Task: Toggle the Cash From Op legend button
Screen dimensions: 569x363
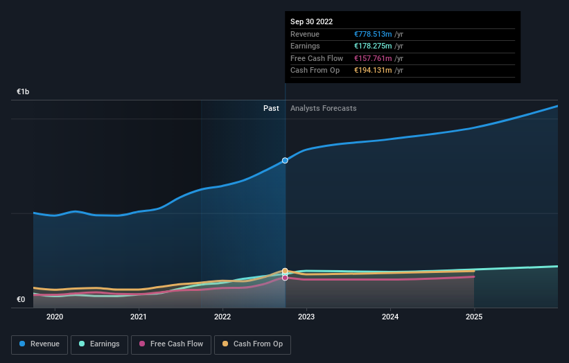Action: point(252,344)
